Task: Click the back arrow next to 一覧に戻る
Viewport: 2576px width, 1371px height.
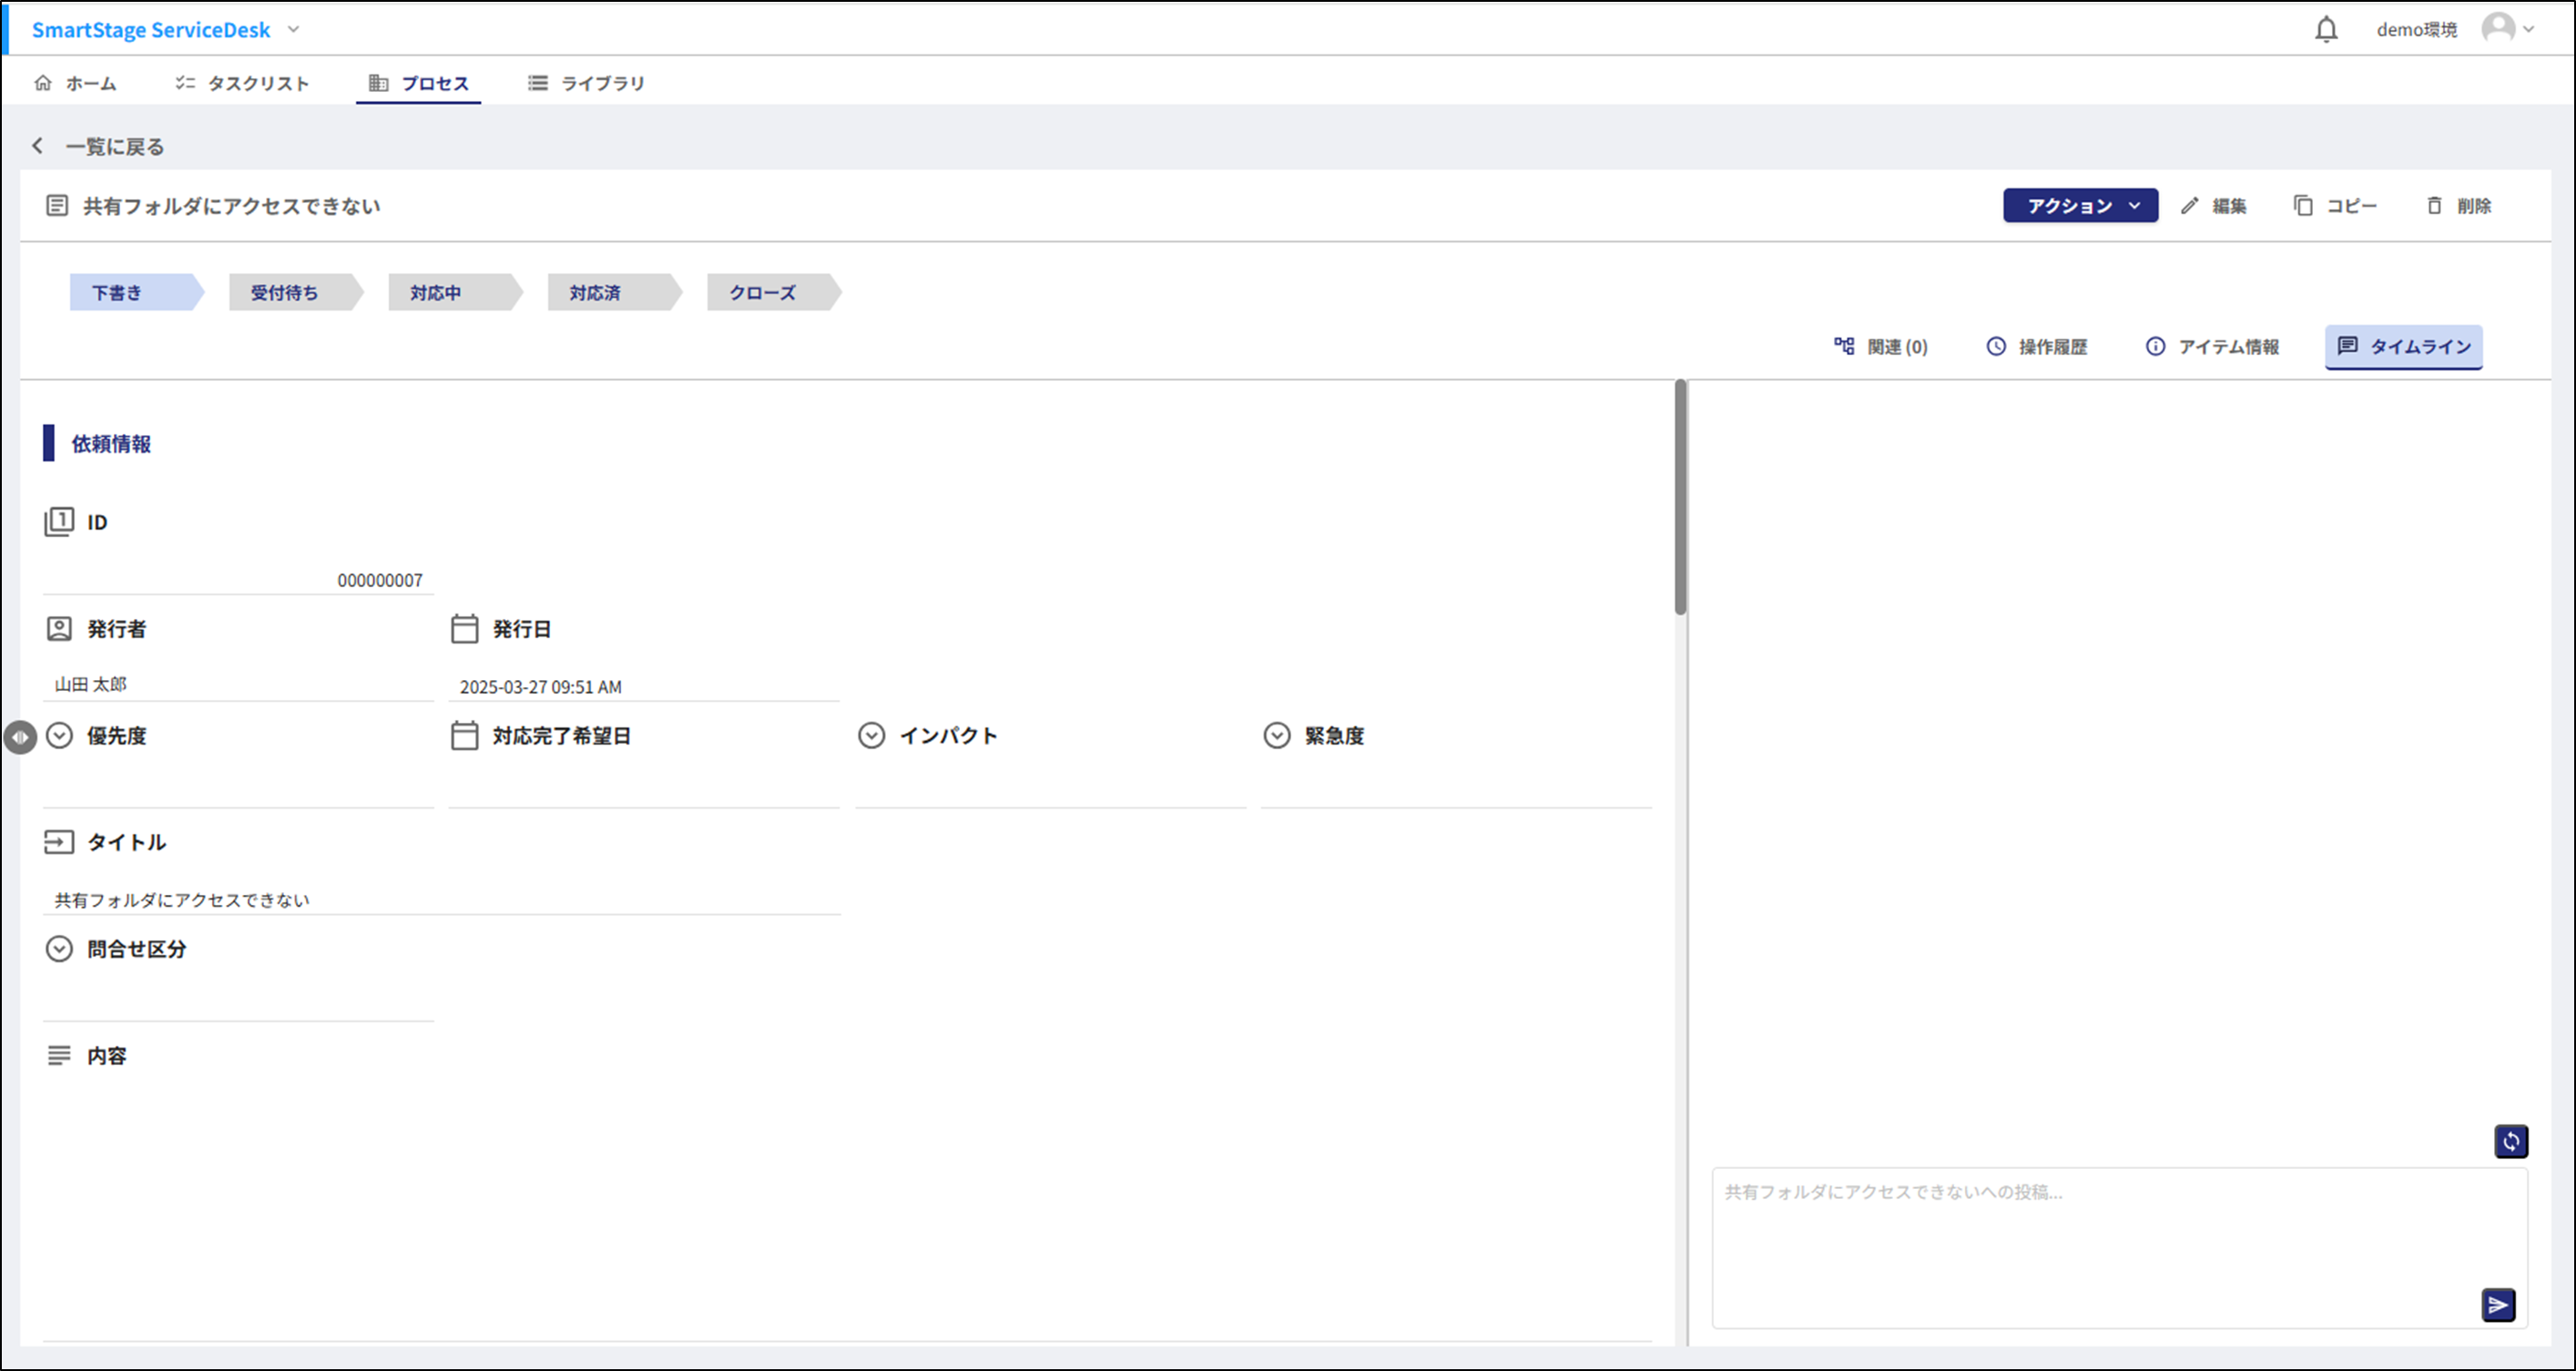Action: tap(38, 146)
